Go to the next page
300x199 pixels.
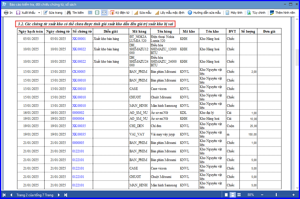click(59, 195)
